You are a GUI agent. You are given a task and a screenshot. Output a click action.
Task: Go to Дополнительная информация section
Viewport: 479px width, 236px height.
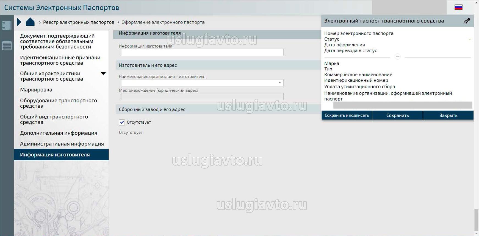(59, 133)
